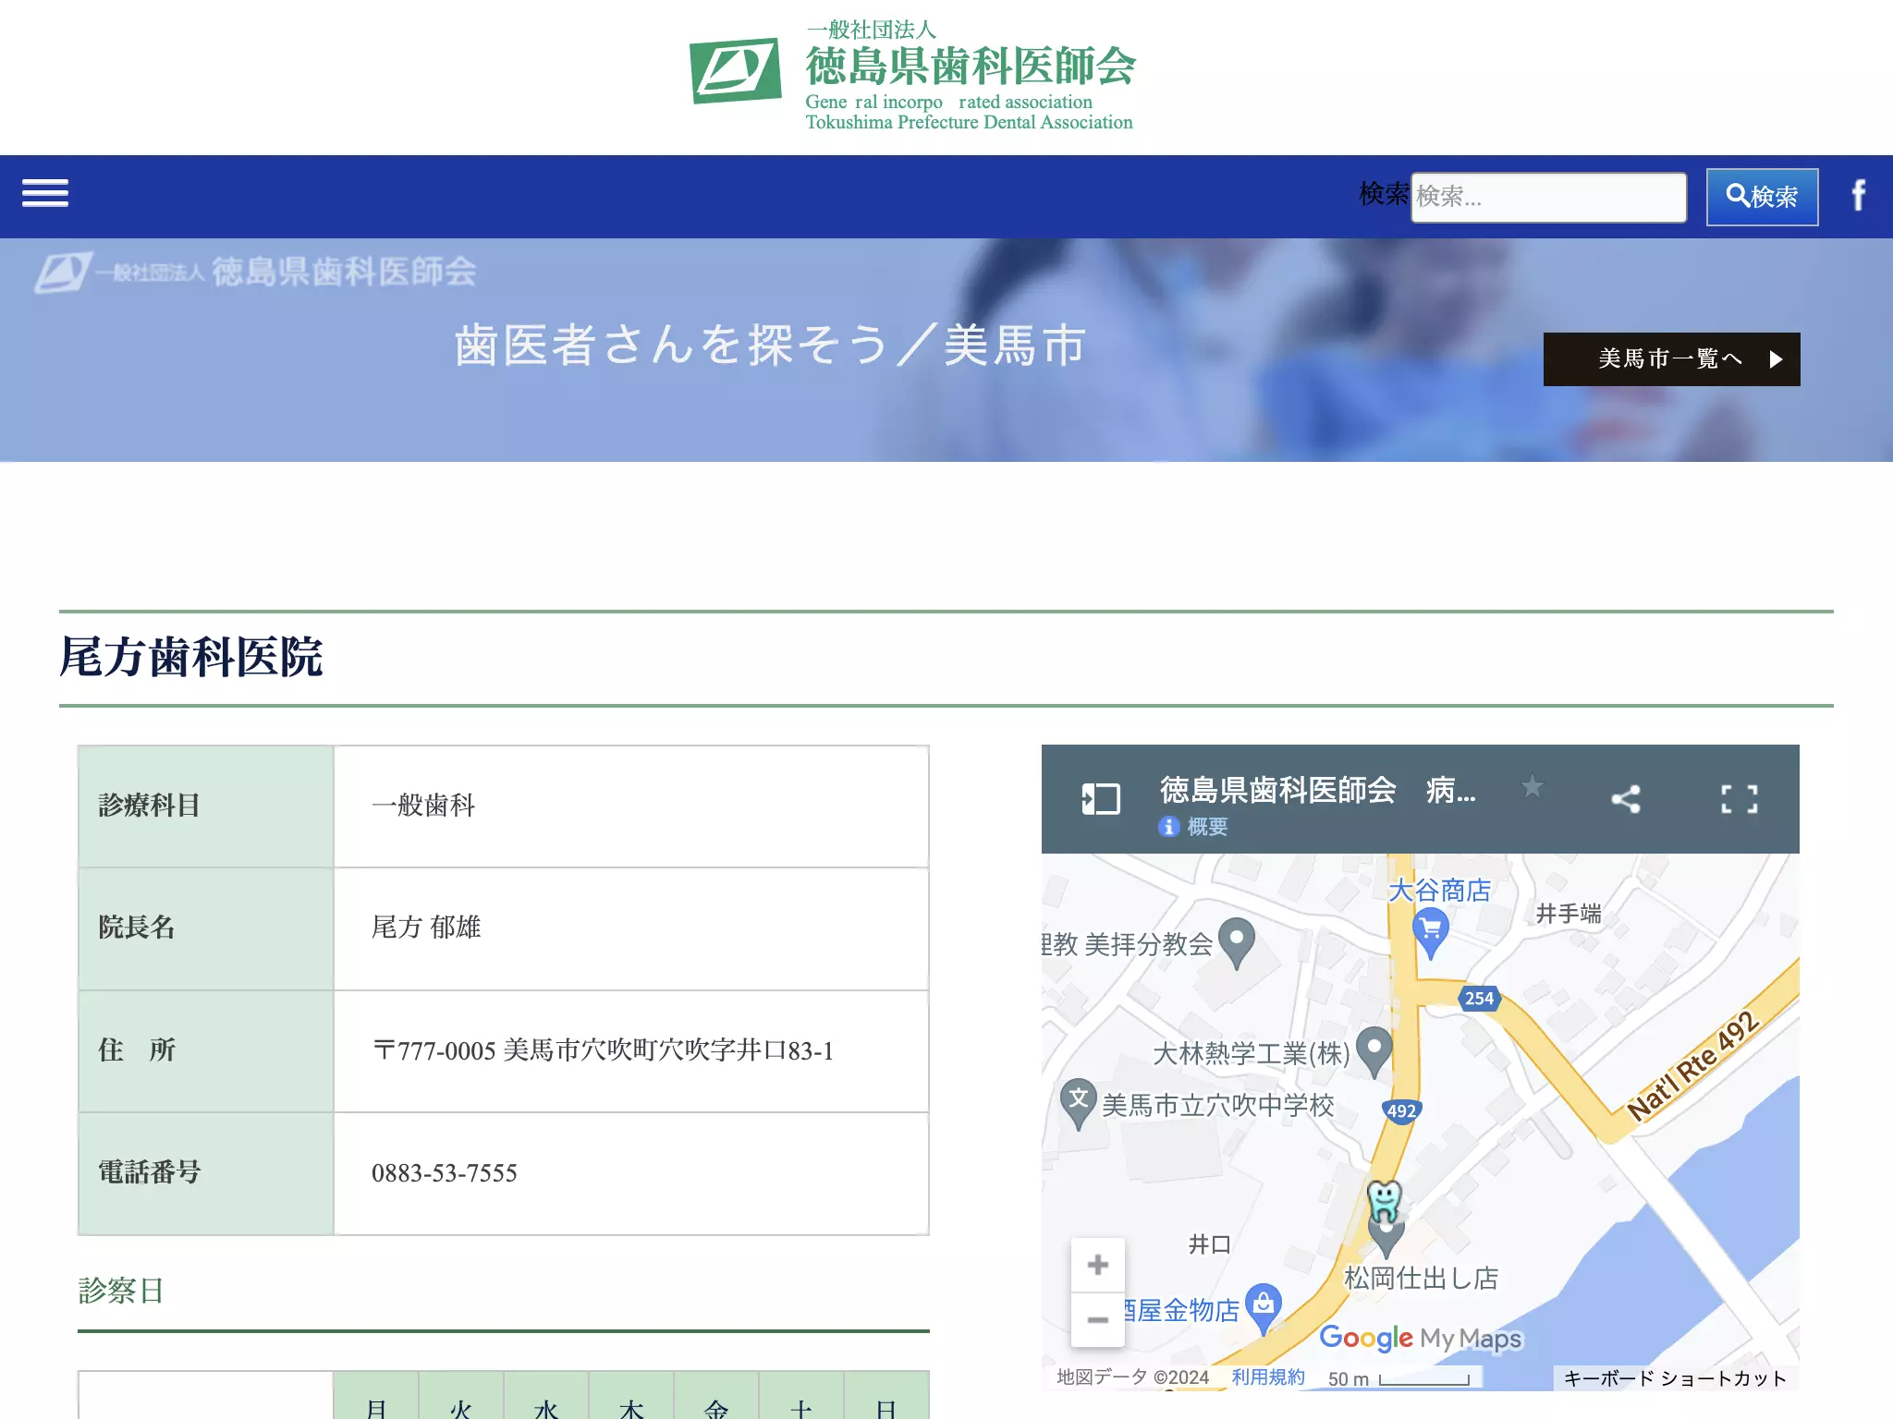The image size is (1893, 1419).
Task: Click the 大林熱学工業(株) location pin
Action: pos(1374,1052)
